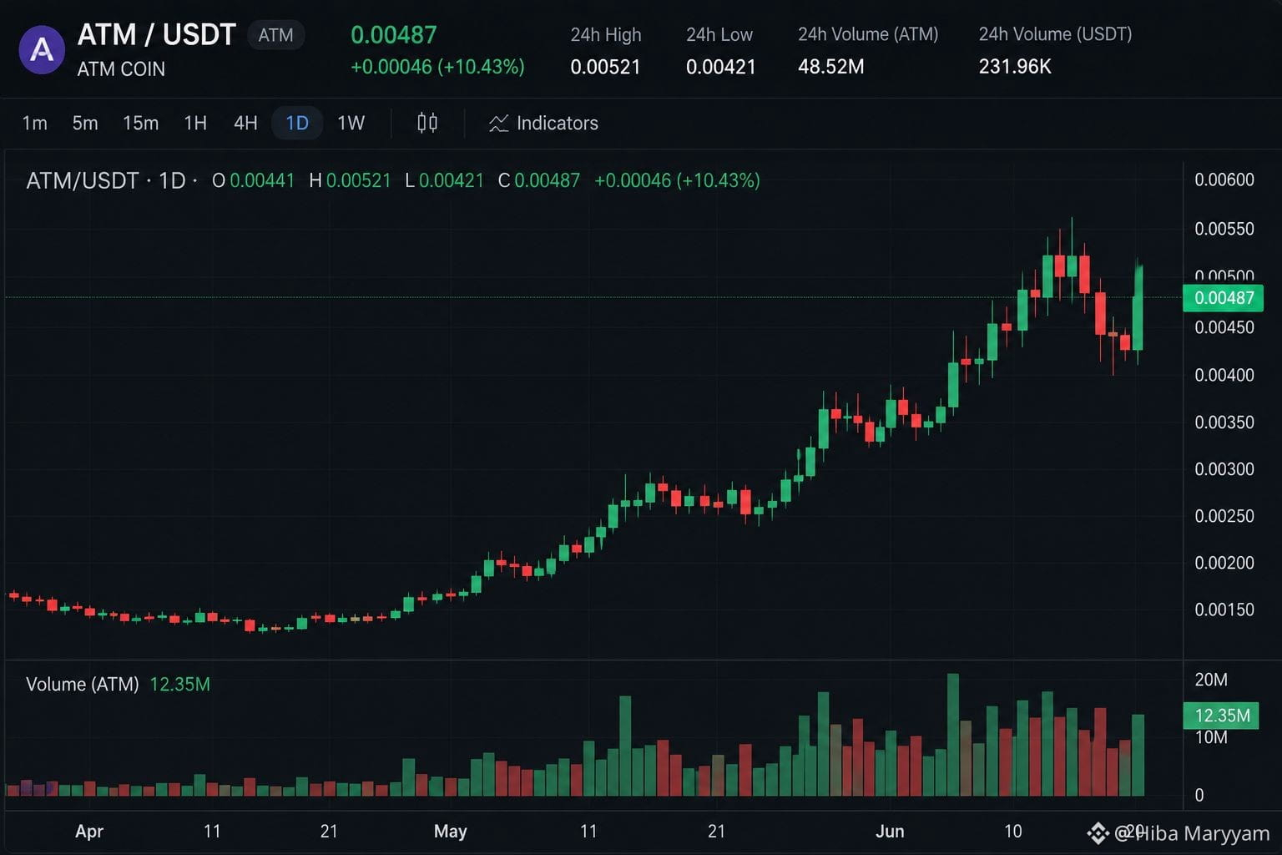
Task: Click the 231.96K volume value
Action: 1015,67
